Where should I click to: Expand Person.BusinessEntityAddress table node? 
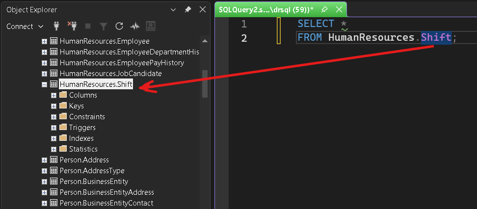click(x=45, y=193)
